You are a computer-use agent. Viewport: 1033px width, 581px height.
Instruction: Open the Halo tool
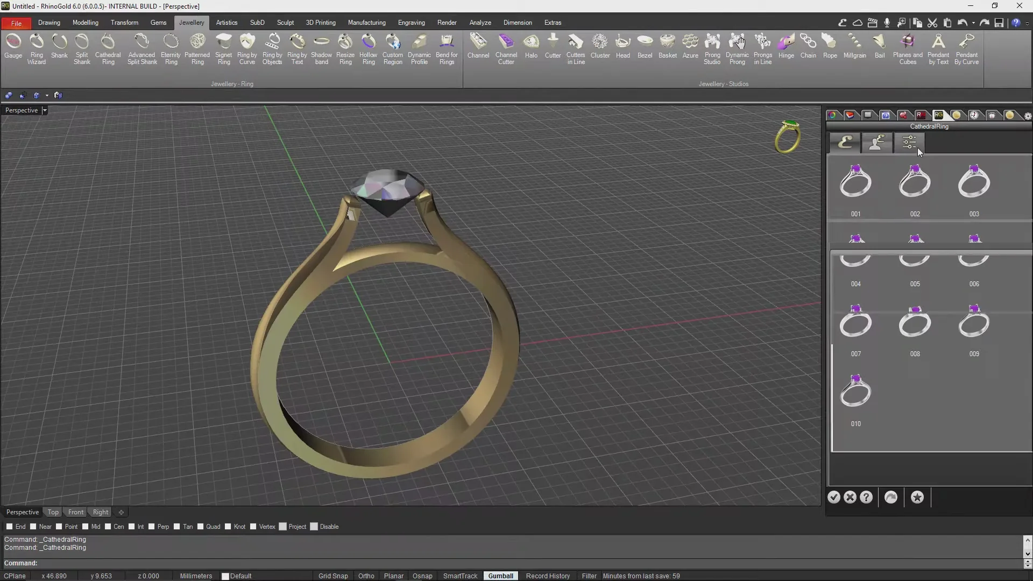531,46
